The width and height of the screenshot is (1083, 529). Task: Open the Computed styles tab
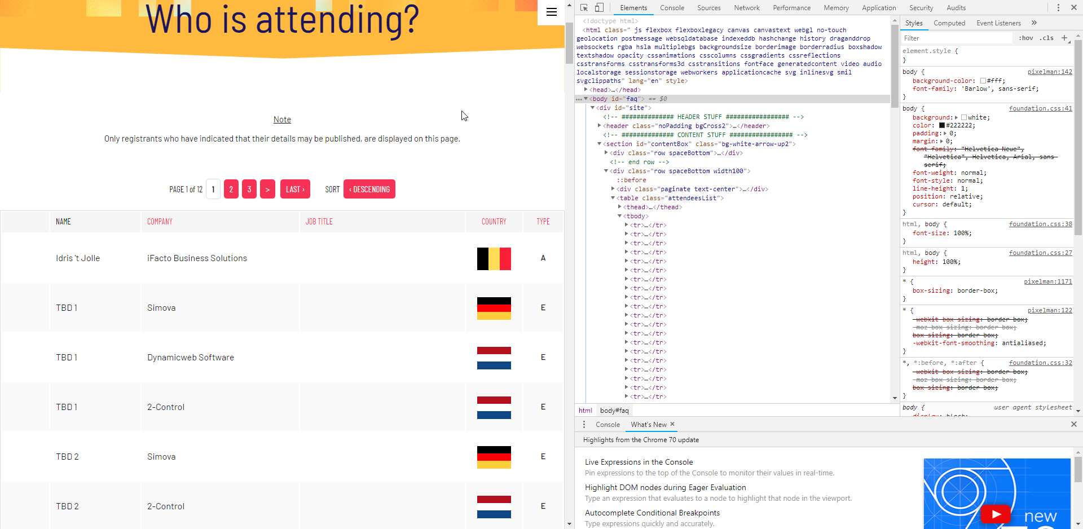pos(950,23)
